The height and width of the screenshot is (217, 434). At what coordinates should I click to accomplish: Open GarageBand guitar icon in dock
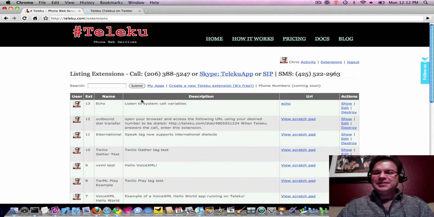pos(240,211)
